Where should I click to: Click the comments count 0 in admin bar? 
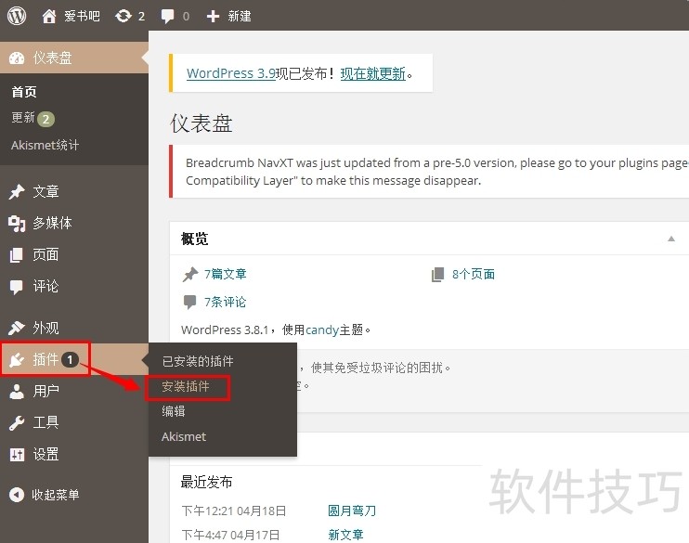coord(186,17)
